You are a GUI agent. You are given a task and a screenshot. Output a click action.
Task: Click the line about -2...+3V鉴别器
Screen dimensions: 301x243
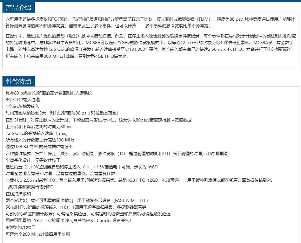[x=82, y=167]
